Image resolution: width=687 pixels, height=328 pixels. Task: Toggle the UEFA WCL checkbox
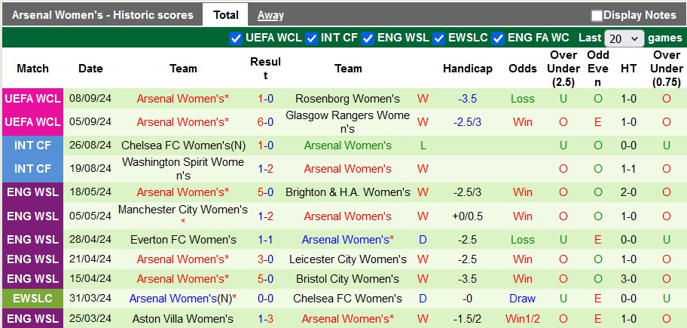point(235,38)
